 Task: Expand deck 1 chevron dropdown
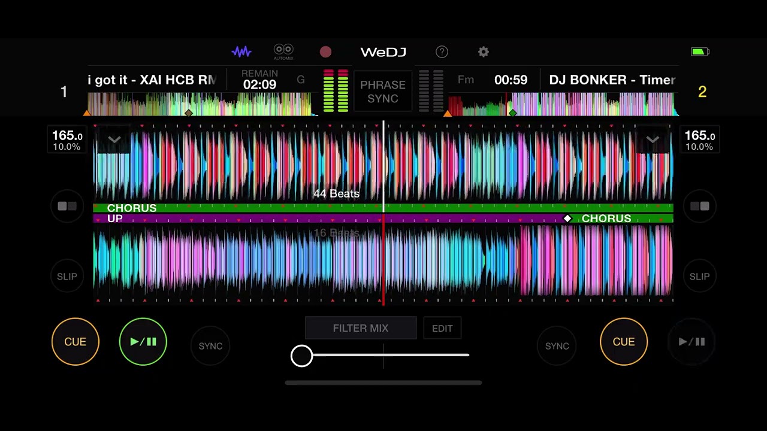coord(114,140)
